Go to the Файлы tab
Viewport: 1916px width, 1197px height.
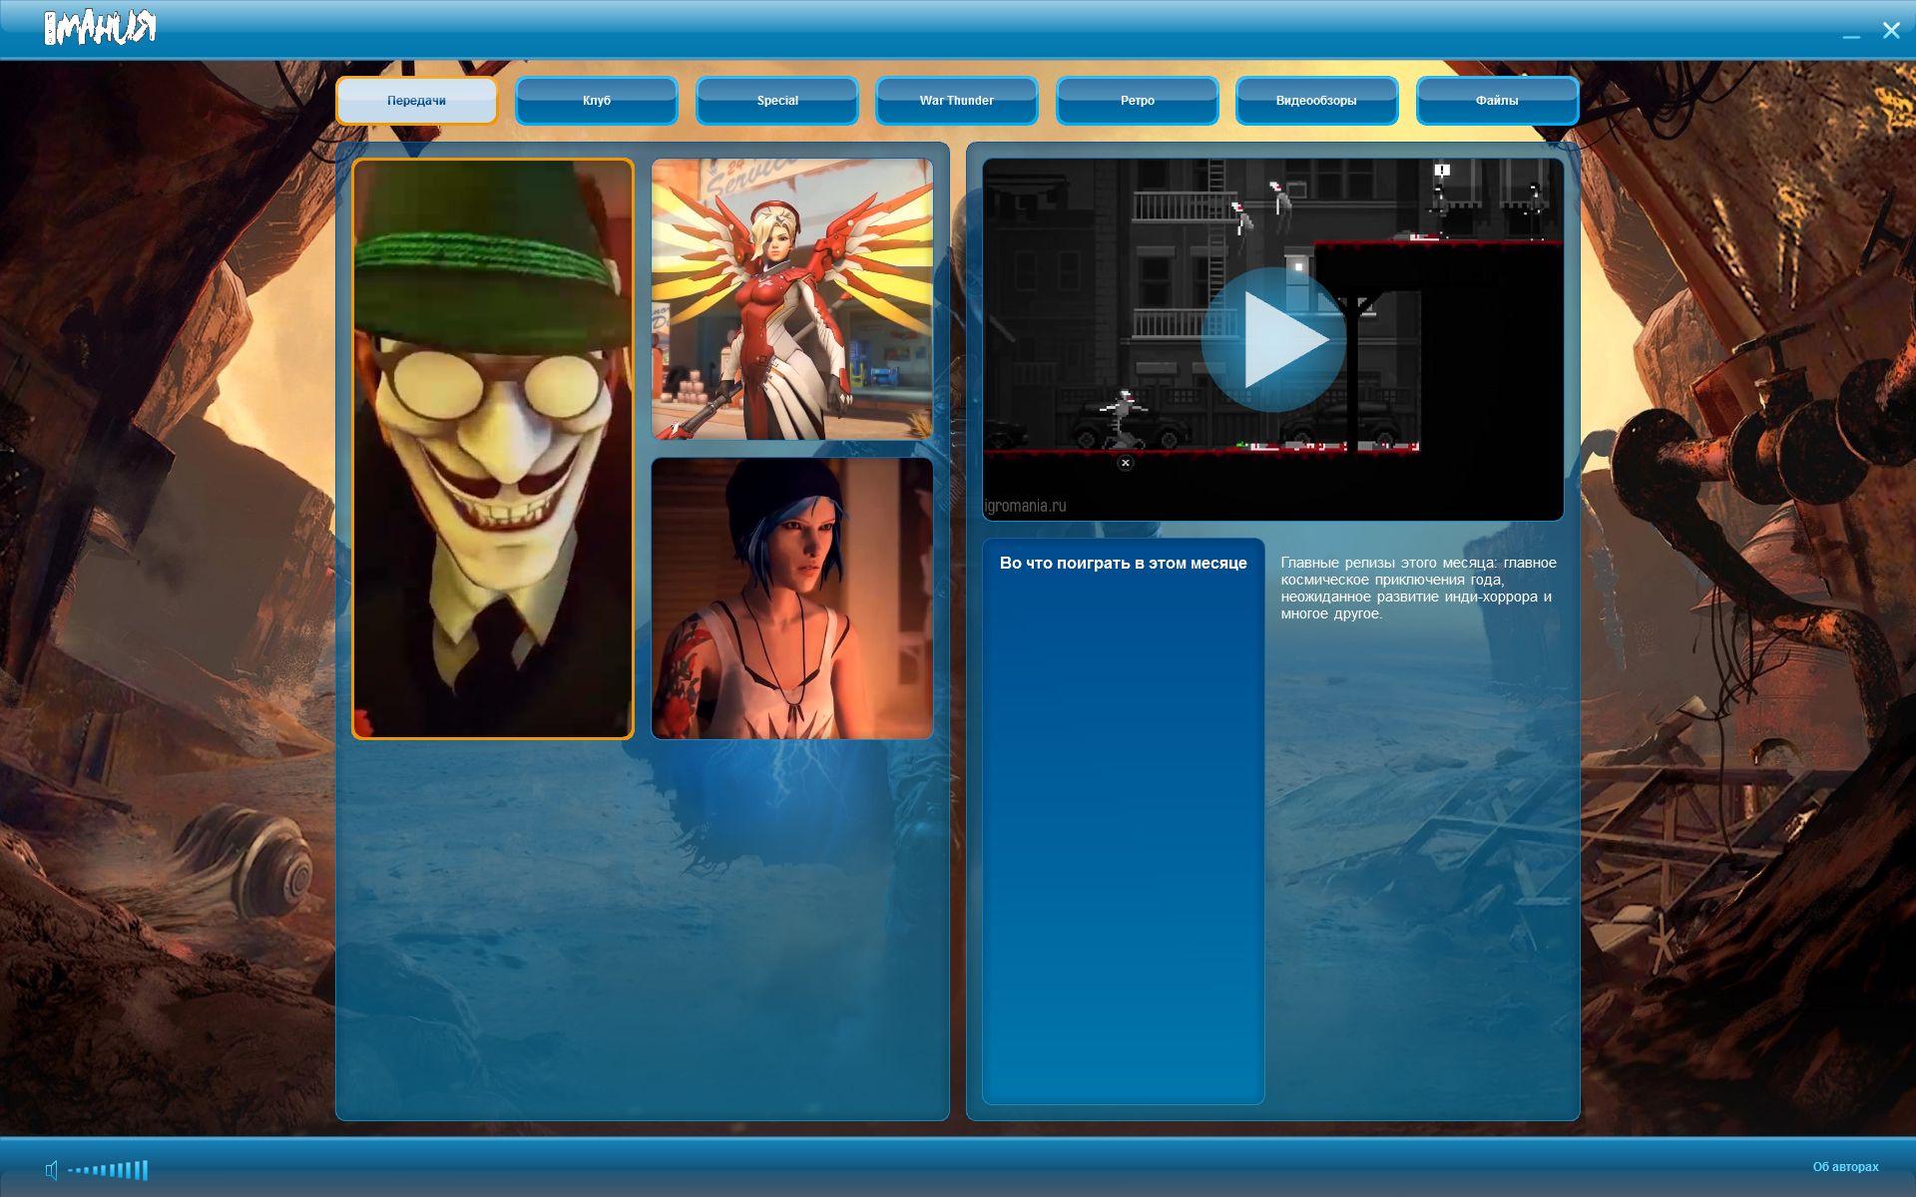(1497, 101)
